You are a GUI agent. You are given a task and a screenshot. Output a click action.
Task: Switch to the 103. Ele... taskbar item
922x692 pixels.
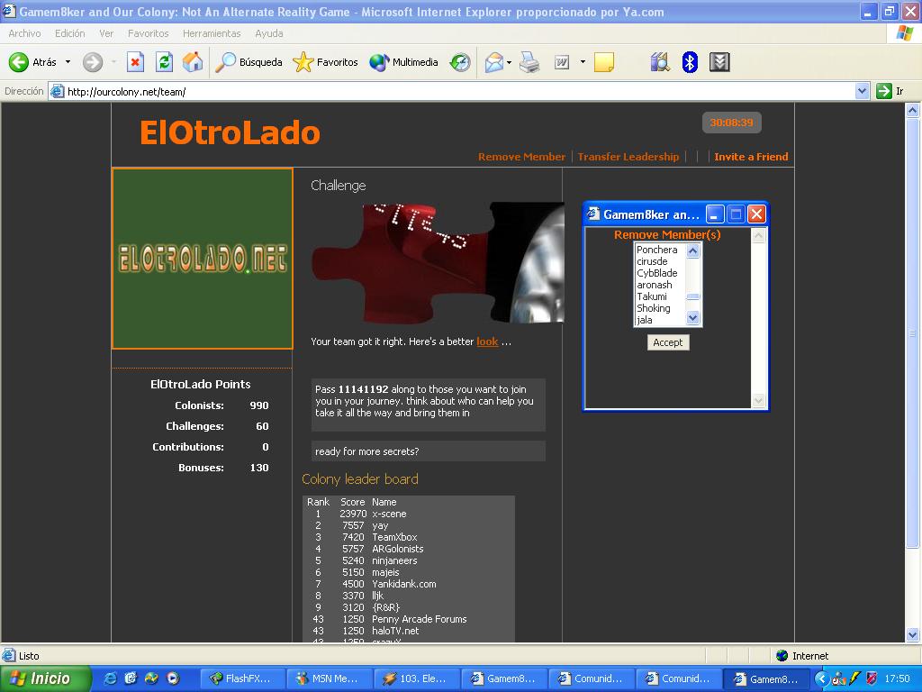(416, 678)
